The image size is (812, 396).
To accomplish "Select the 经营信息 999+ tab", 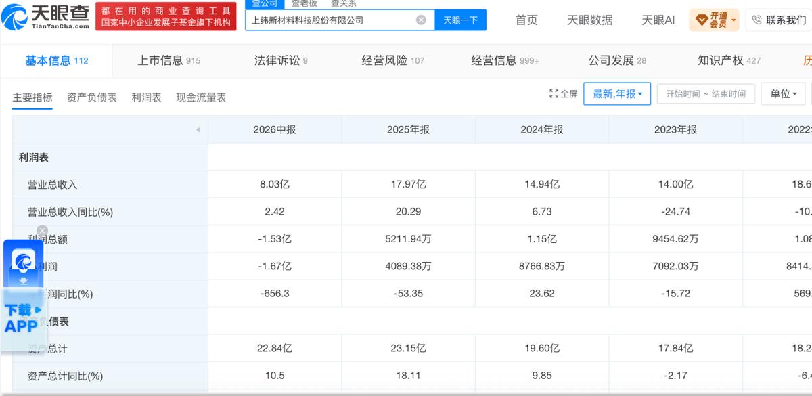I will (x=505, y=61).
